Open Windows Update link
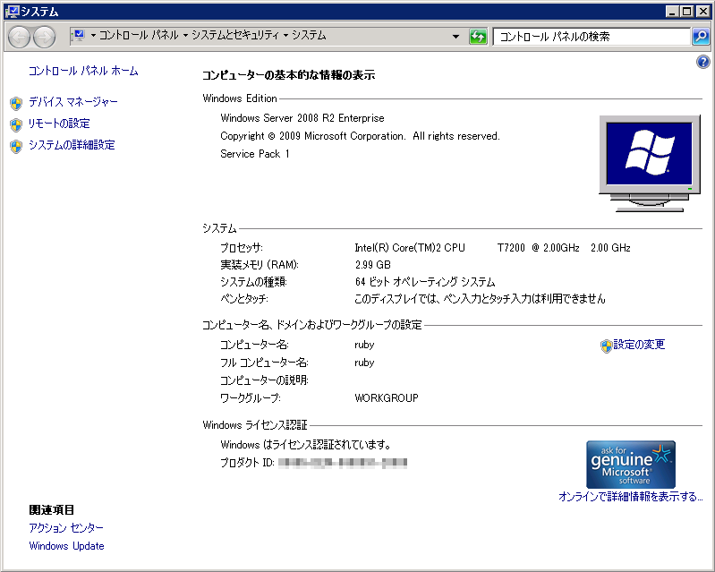The image size is (715, 572). (x=66, y=546)
